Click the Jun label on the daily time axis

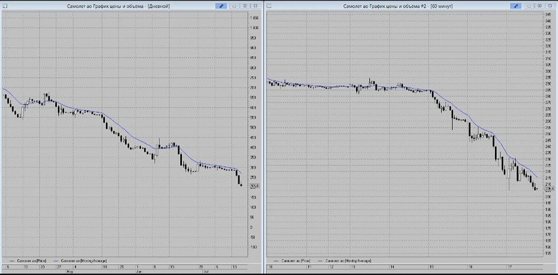pyautogui.click(x=139, y=271)
